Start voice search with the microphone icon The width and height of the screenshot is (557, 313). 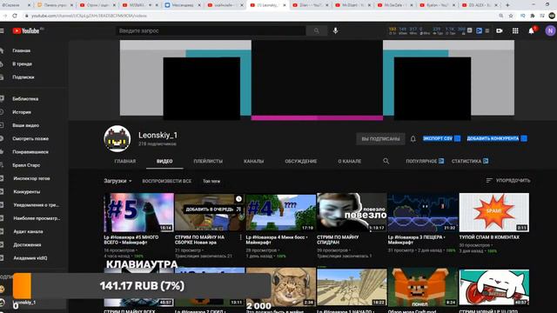pos(335,31)
